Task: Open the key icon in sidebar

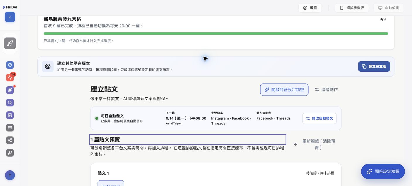Action: point(10,153)
